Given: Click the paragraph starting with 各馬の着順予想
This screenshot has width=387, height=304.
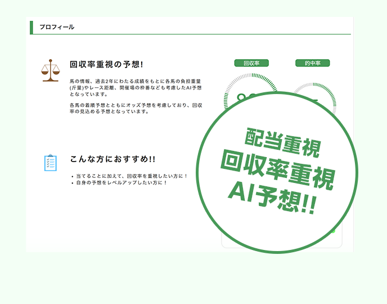Looking at the screenshot, I should click(135, 108).
